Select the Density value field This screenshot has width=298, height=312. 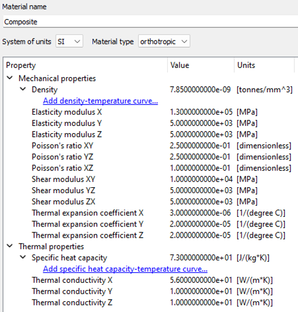click(200, 90)
